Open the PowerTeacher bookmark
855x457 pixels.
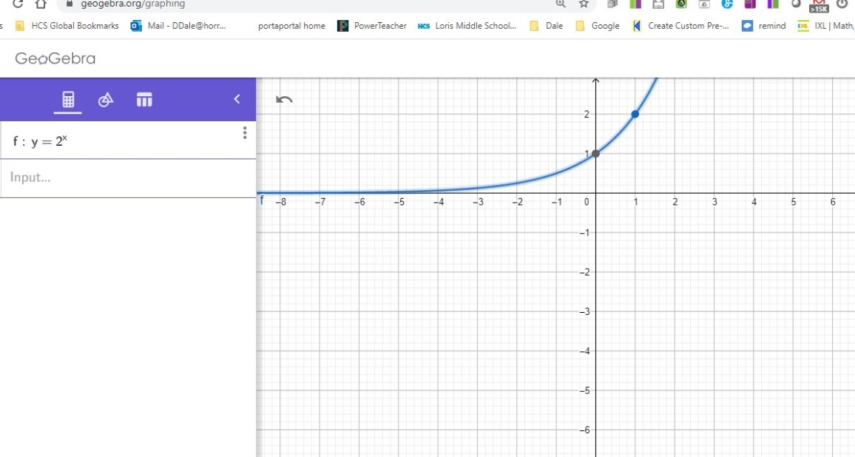(372, 26)
